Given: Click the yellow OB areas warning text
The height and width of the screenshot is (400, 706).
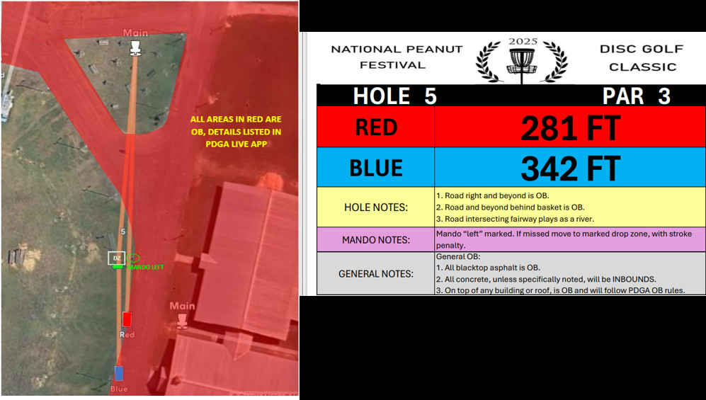Looking at the screenshot, I should (x=236, y=132).
